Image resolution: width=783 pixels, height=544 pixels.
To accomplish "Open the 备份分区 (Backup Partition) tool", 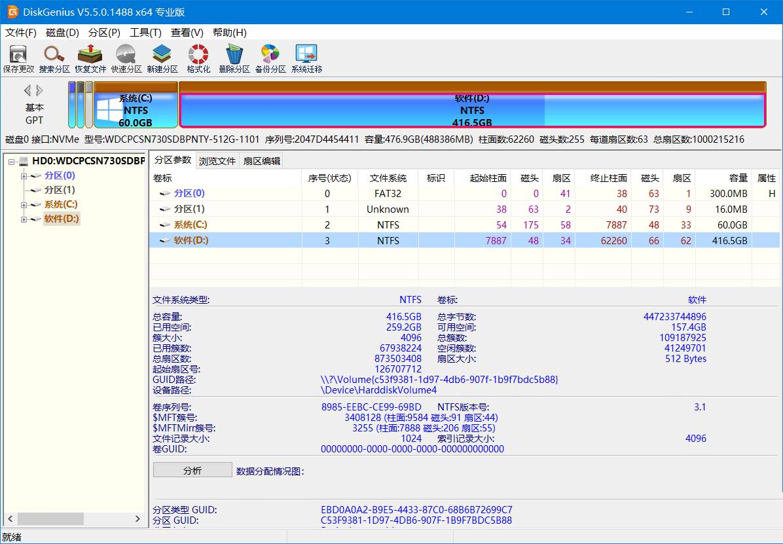I will click(x=270, y=58).
